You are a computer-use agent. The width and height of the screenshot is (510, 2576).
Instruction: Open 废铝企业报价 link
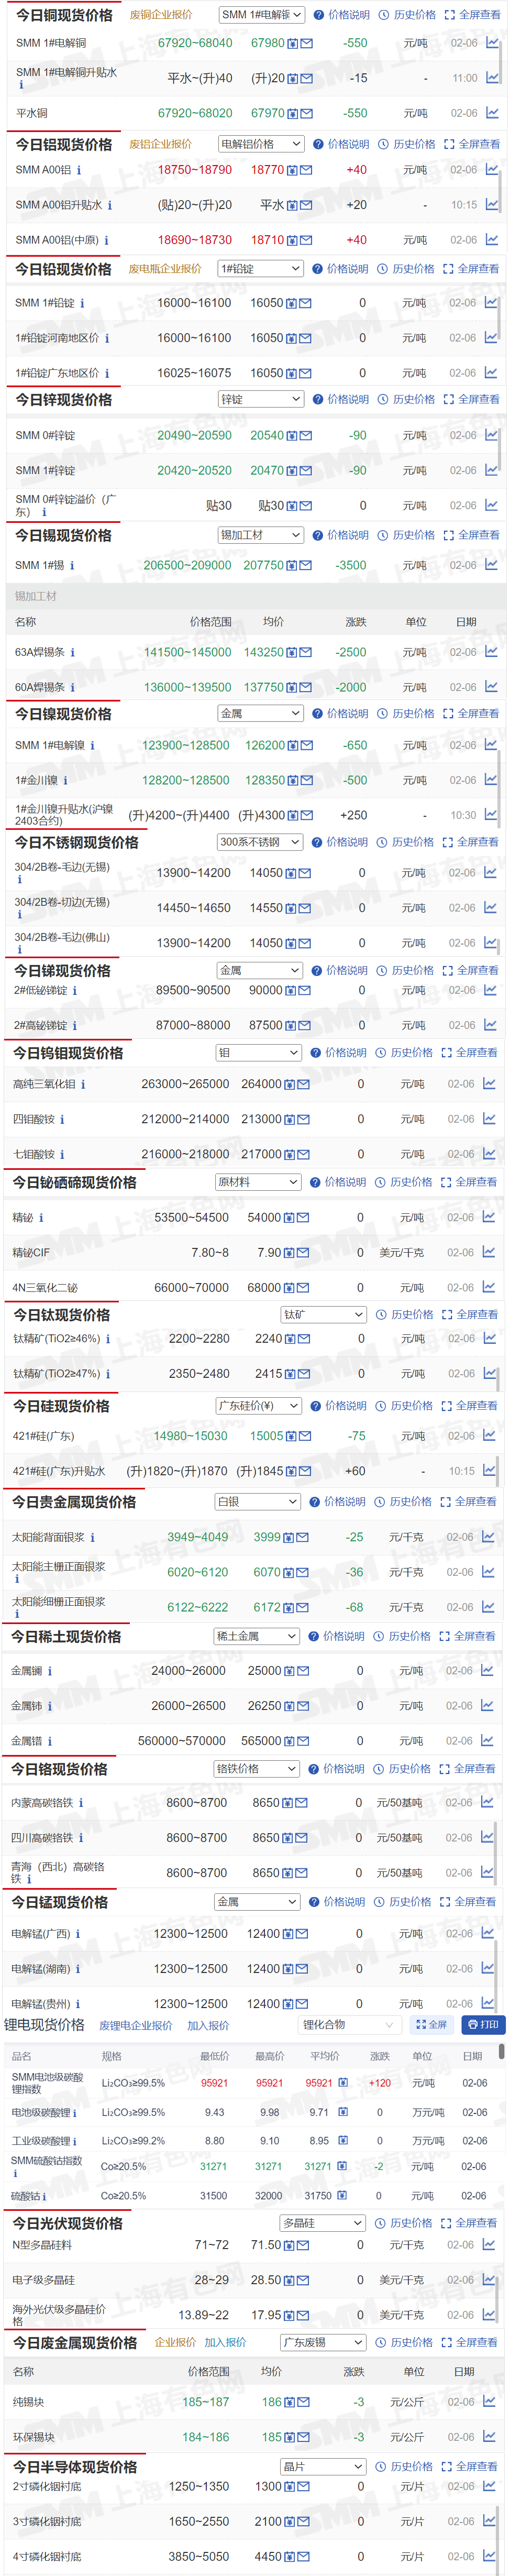160,144
